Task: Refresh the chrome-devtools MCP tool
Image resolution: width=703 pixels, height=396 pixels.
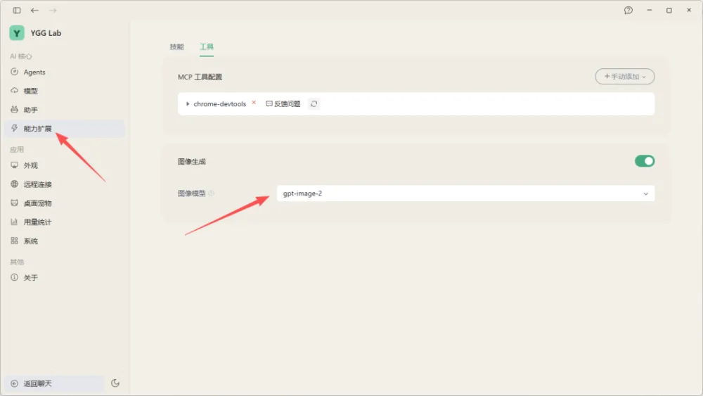Action: pyautogui.click(x=314, y=104)
